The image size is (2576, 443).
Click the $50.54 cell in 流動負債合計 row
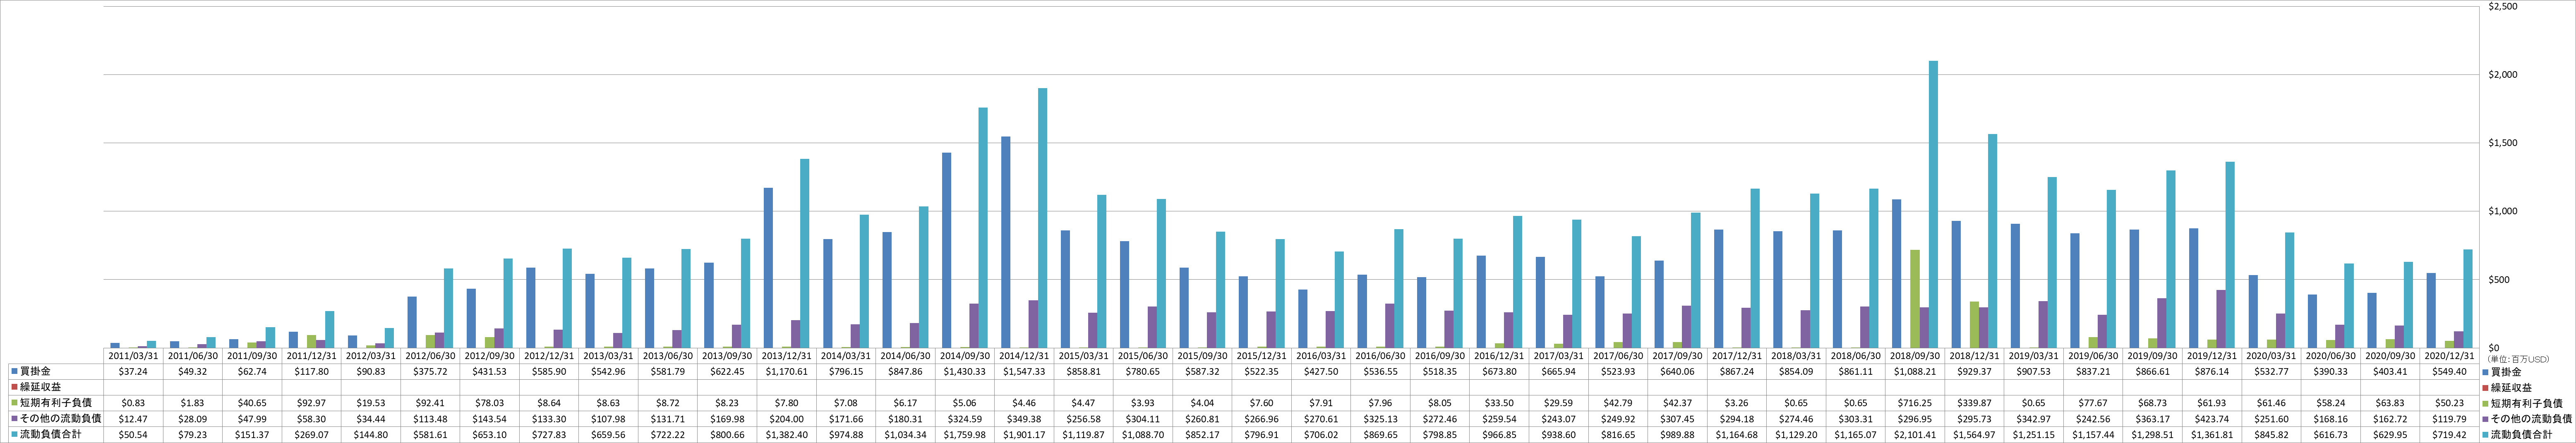pyautogui.click(x=133, y=435)
